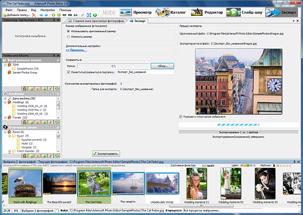Screen dimensions: 303x215
Task: Go to previous photo with left blue arrow
Action: (41, 15)
